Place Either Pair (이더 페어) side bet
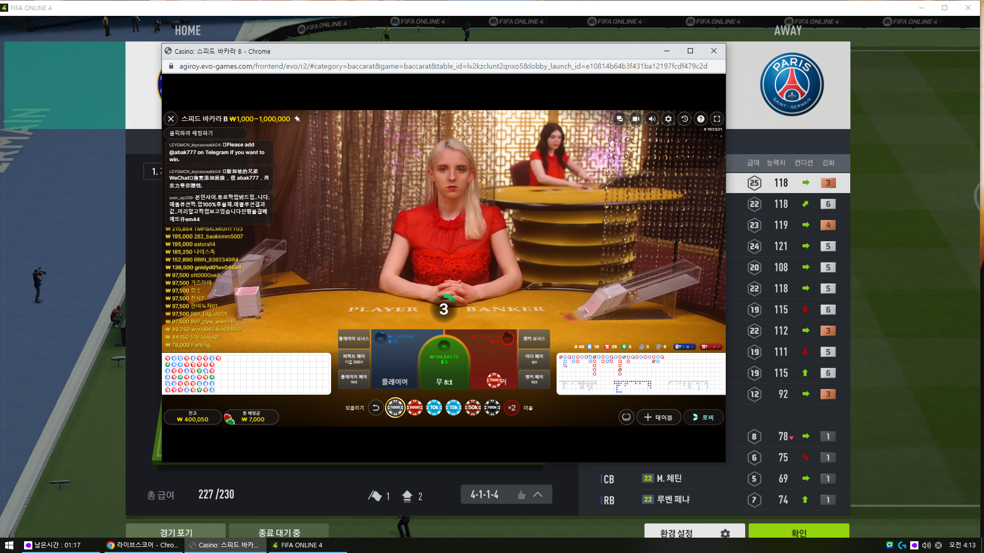This screenshot has width=984, height=553. click(x=534, y=359)
